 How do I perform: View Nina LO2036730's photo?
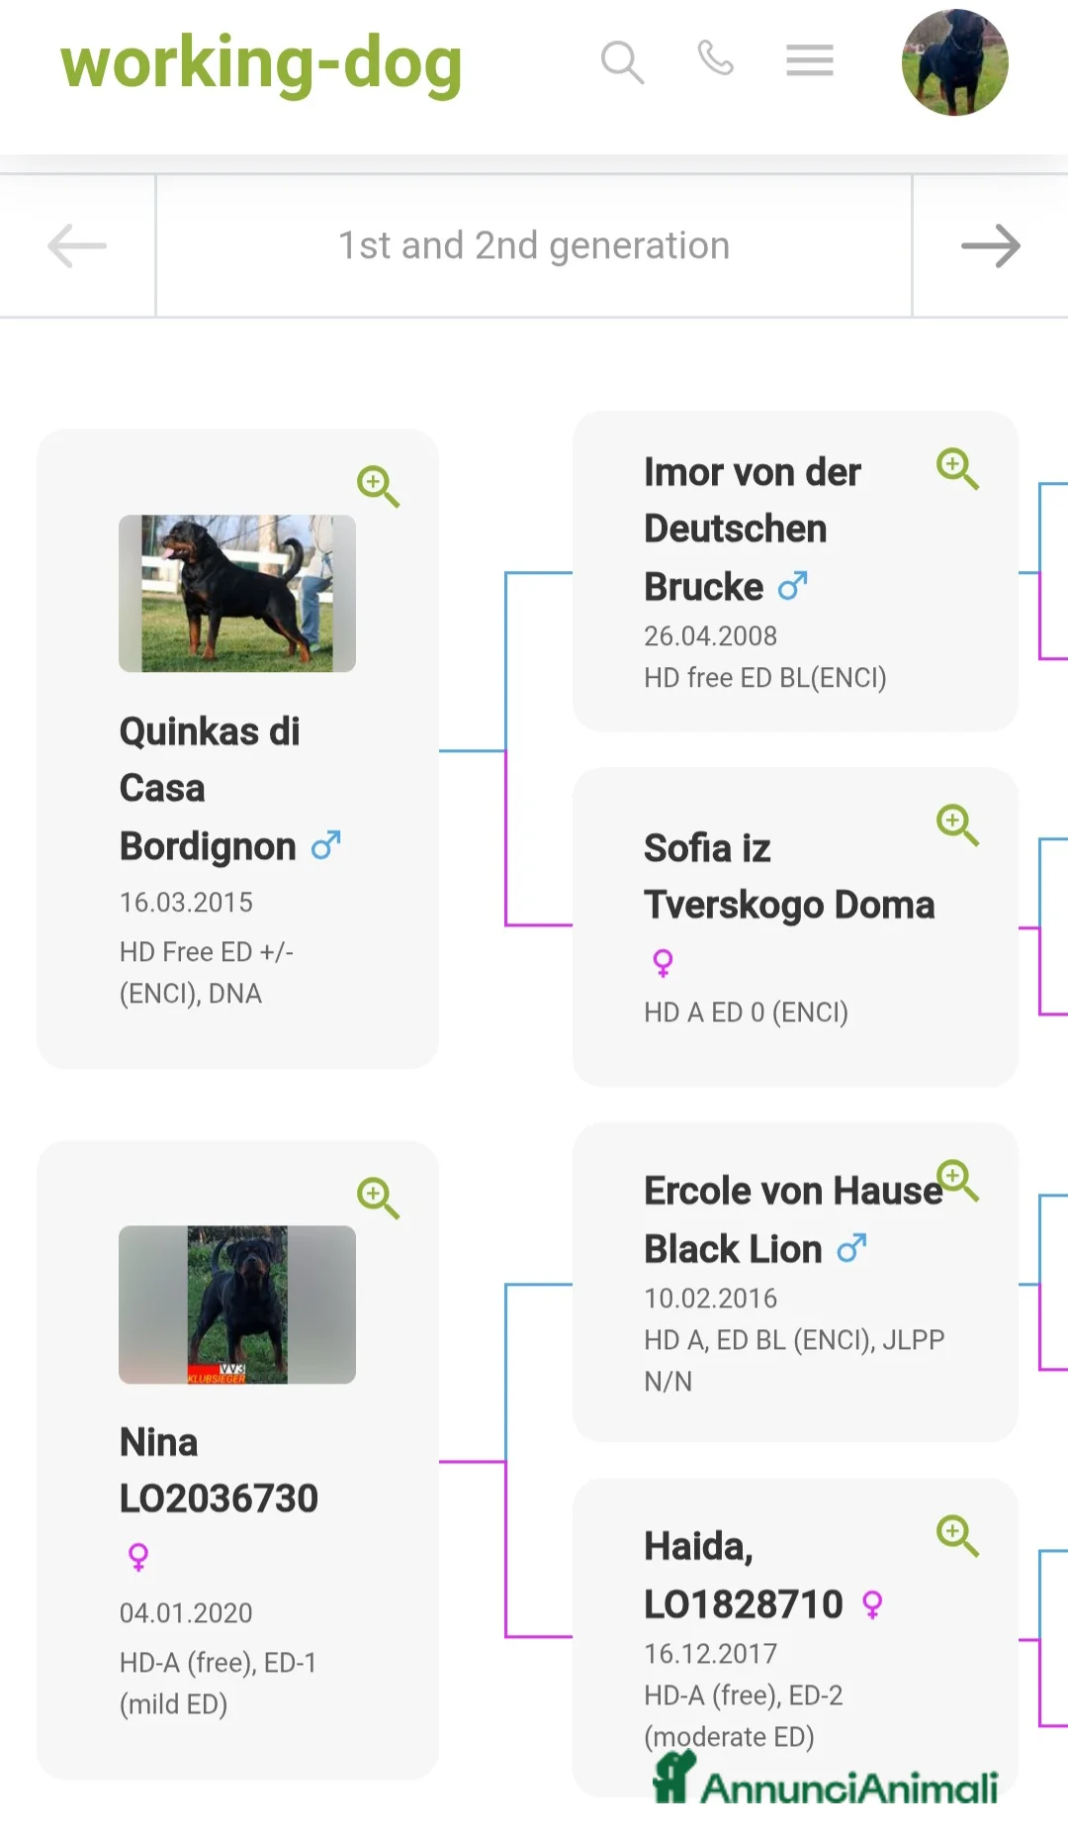click(x=236, y=1305)
